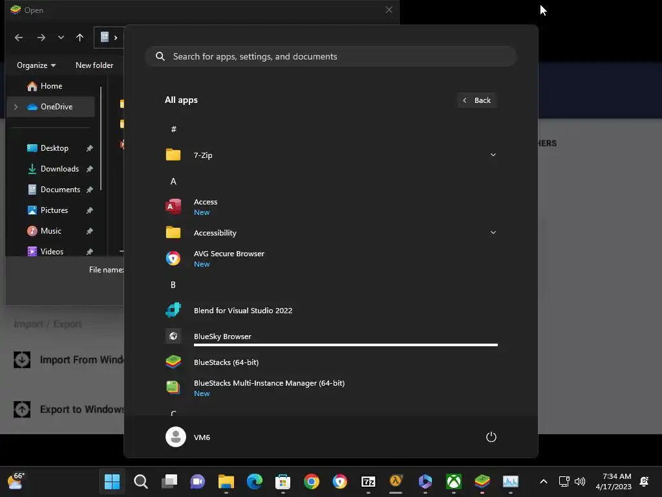The height and width of the screenshot is (497, 662).
Task: Switch to BlueStacks on the taskbar
Action: pyautogui.click(x=482, y=481)
